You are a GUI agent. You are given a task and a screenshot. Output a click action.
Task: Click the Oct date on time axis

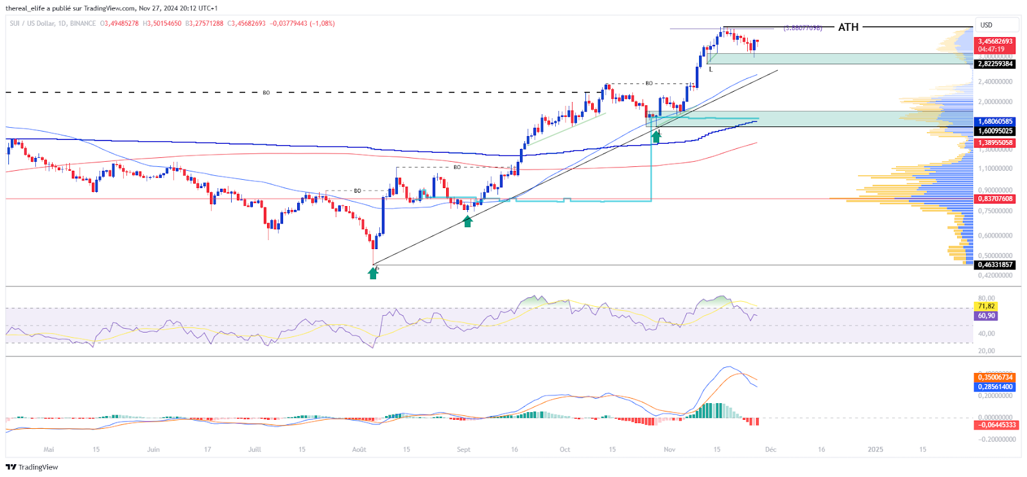point(565,449)
